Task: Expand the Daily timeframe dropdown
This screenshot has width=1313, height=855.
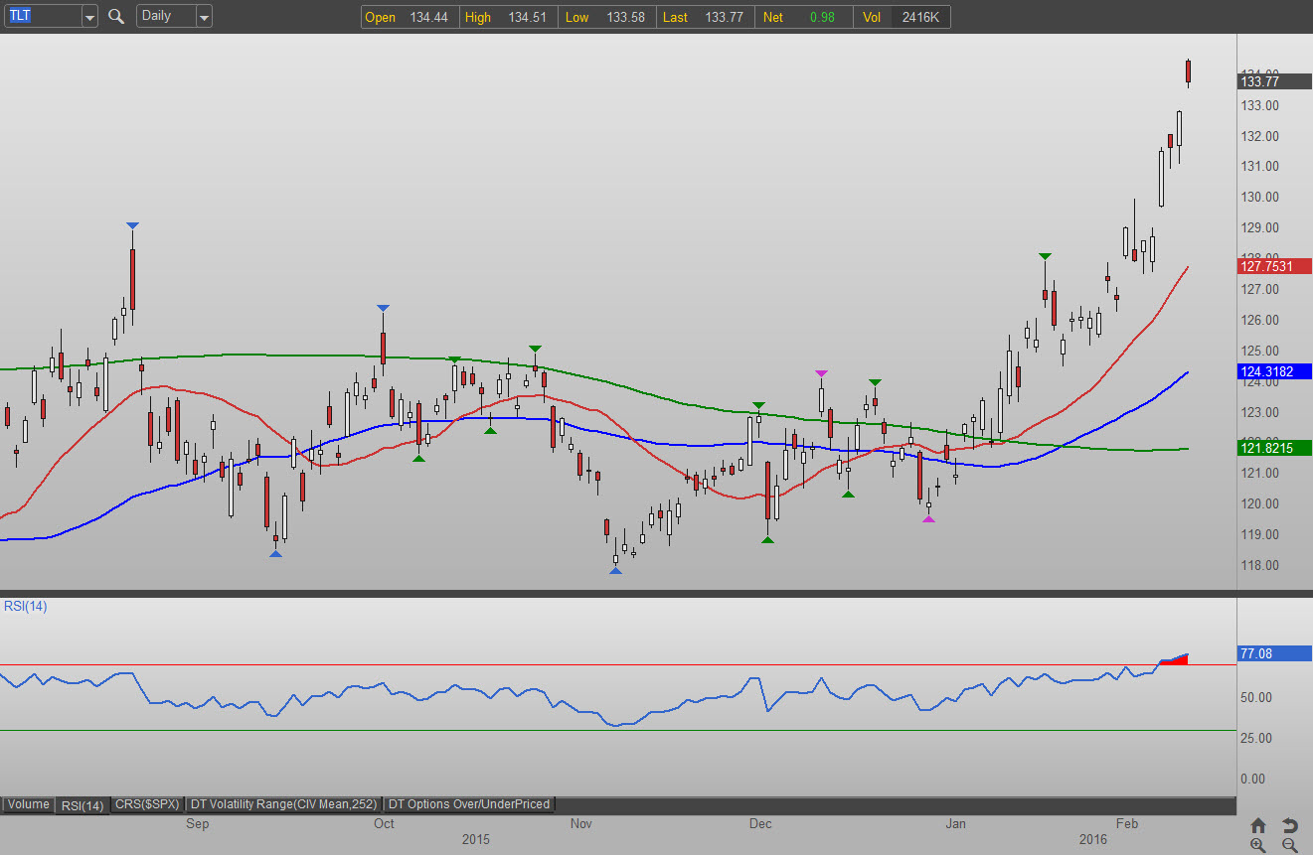Action: [x=203, y=17]
